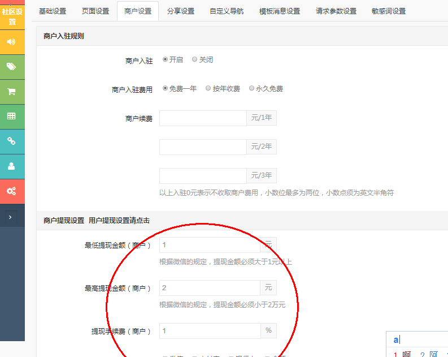Expand the sidebar with the chevron arrow
Viewport: 448px width, 357px height.
[x=10, y=217]
